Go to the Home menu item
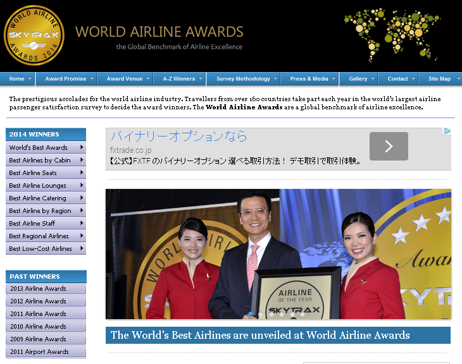This screenshot has width=462, height=364. pos(17,79)
